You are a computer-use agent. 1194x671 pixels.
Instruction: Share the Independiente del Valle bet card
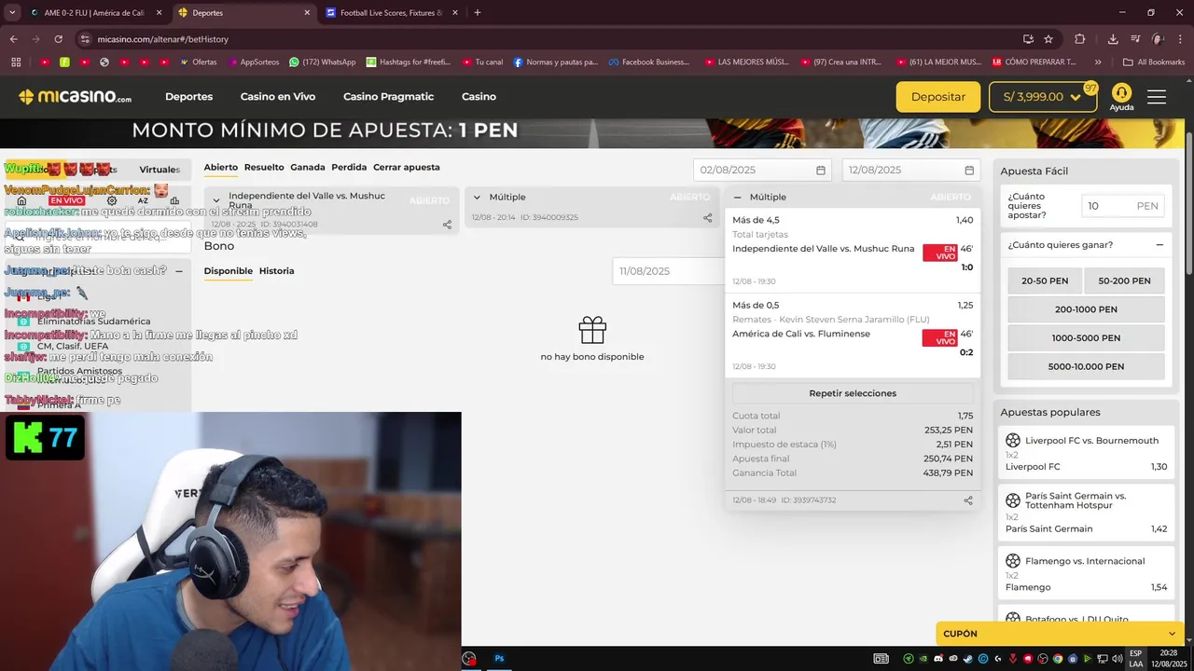[447, 225]
